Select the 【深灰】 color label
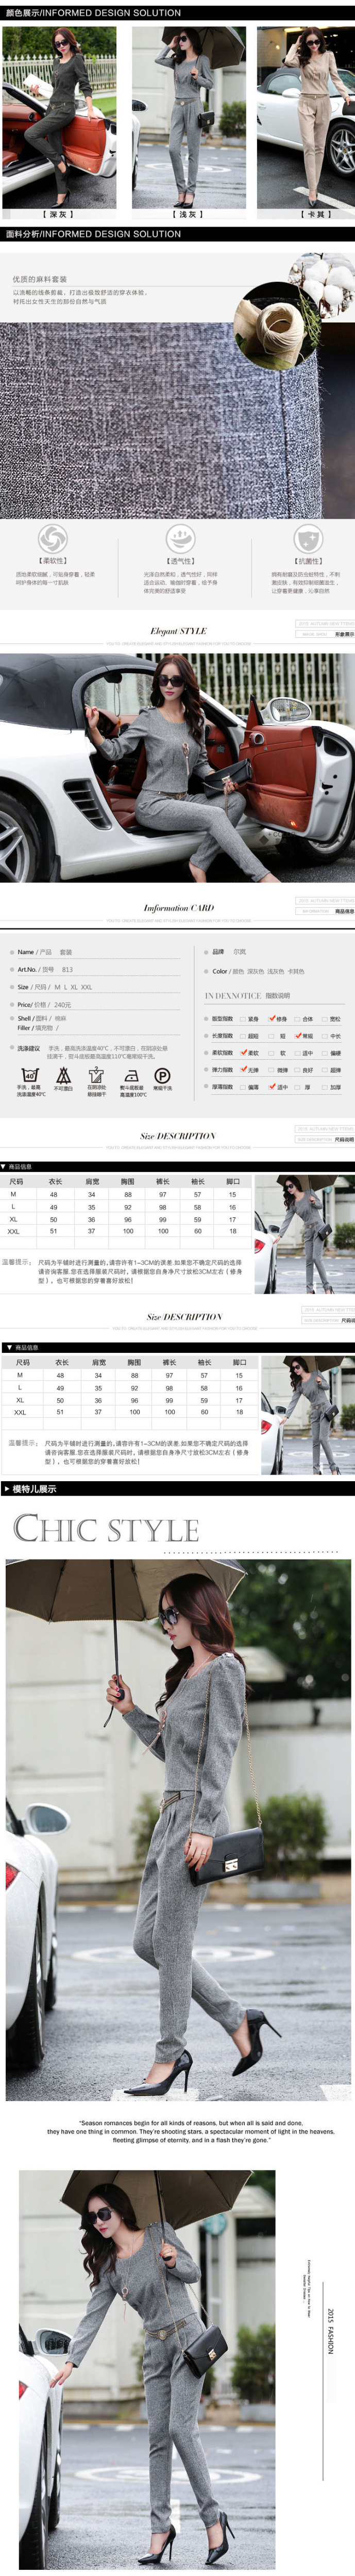The height and width of the screenshot is (2576, 355). pyautogui.click(x=58, y=214)
